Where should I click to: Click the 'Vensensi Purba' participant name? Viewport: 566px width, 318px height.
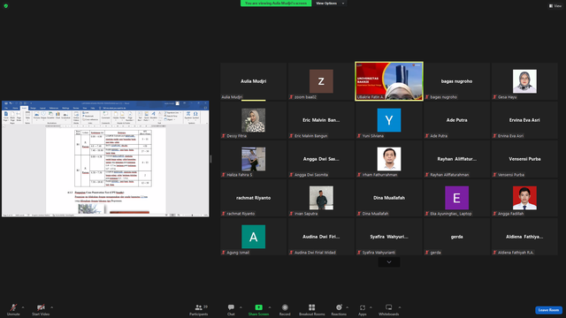click(524, 159)
